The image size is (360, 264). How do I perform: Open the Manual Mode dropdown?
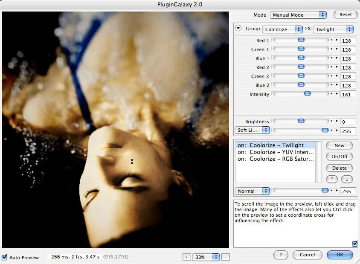[x=298, y=15]
